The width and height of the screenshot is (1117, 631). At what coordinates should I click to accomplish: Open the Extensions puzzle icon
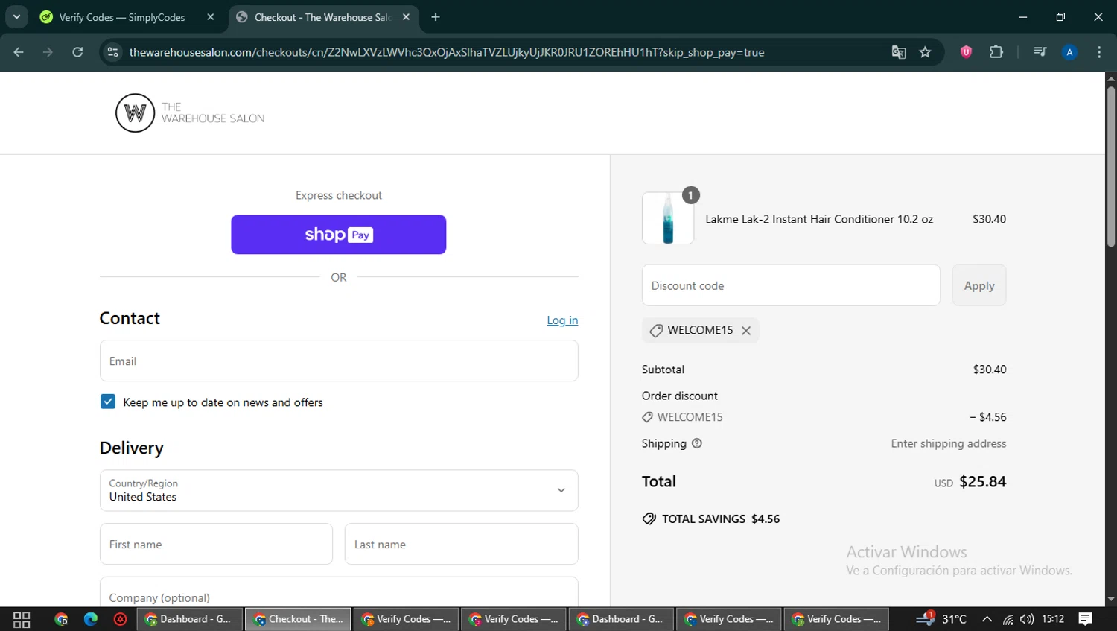[996, 52]
